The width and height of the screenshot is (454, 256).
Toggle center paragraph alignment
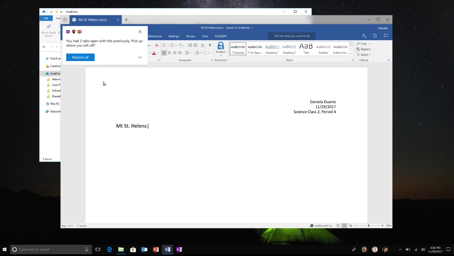pos(169,53)
